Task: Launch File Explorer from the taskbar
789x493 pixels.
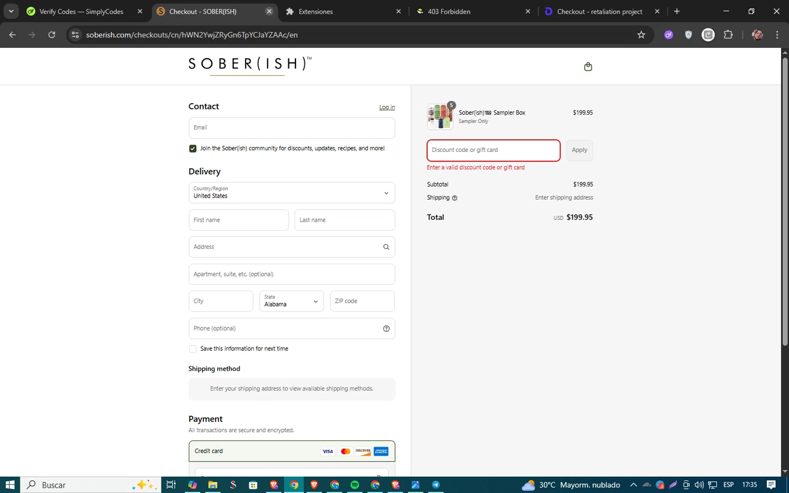Action: [213, 485]
